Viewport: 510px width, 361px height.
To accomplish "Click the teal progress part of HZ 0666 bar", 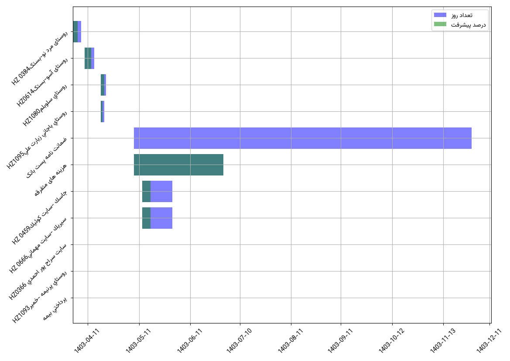I will (146, 218).
